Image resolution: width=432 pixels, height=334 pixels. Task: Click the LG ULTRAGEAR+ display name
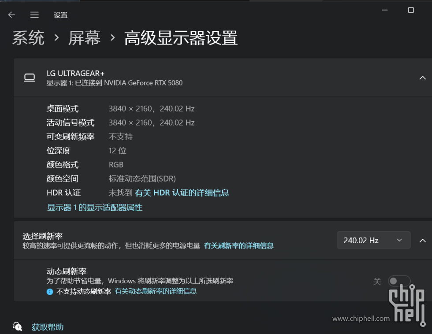(x=75, y=74)
